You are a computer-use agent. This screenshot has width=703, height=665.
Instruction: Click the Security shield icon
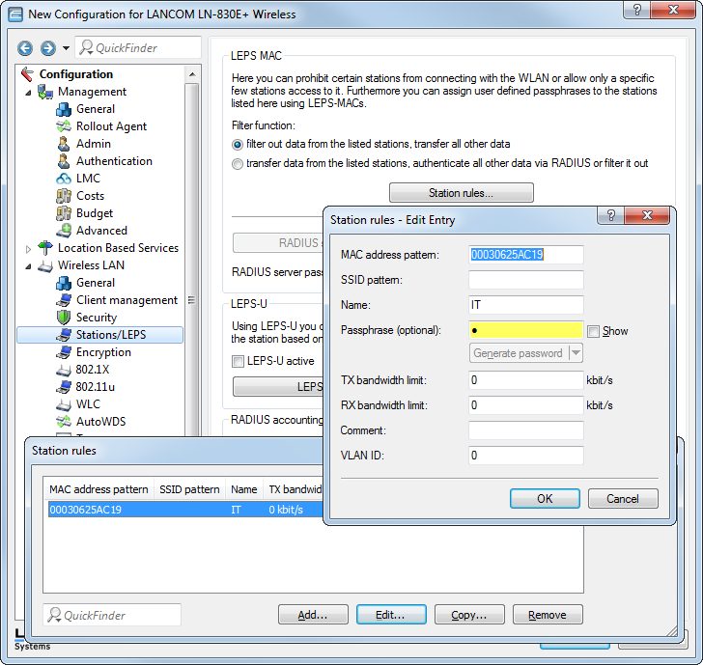(x=64, y=318)
